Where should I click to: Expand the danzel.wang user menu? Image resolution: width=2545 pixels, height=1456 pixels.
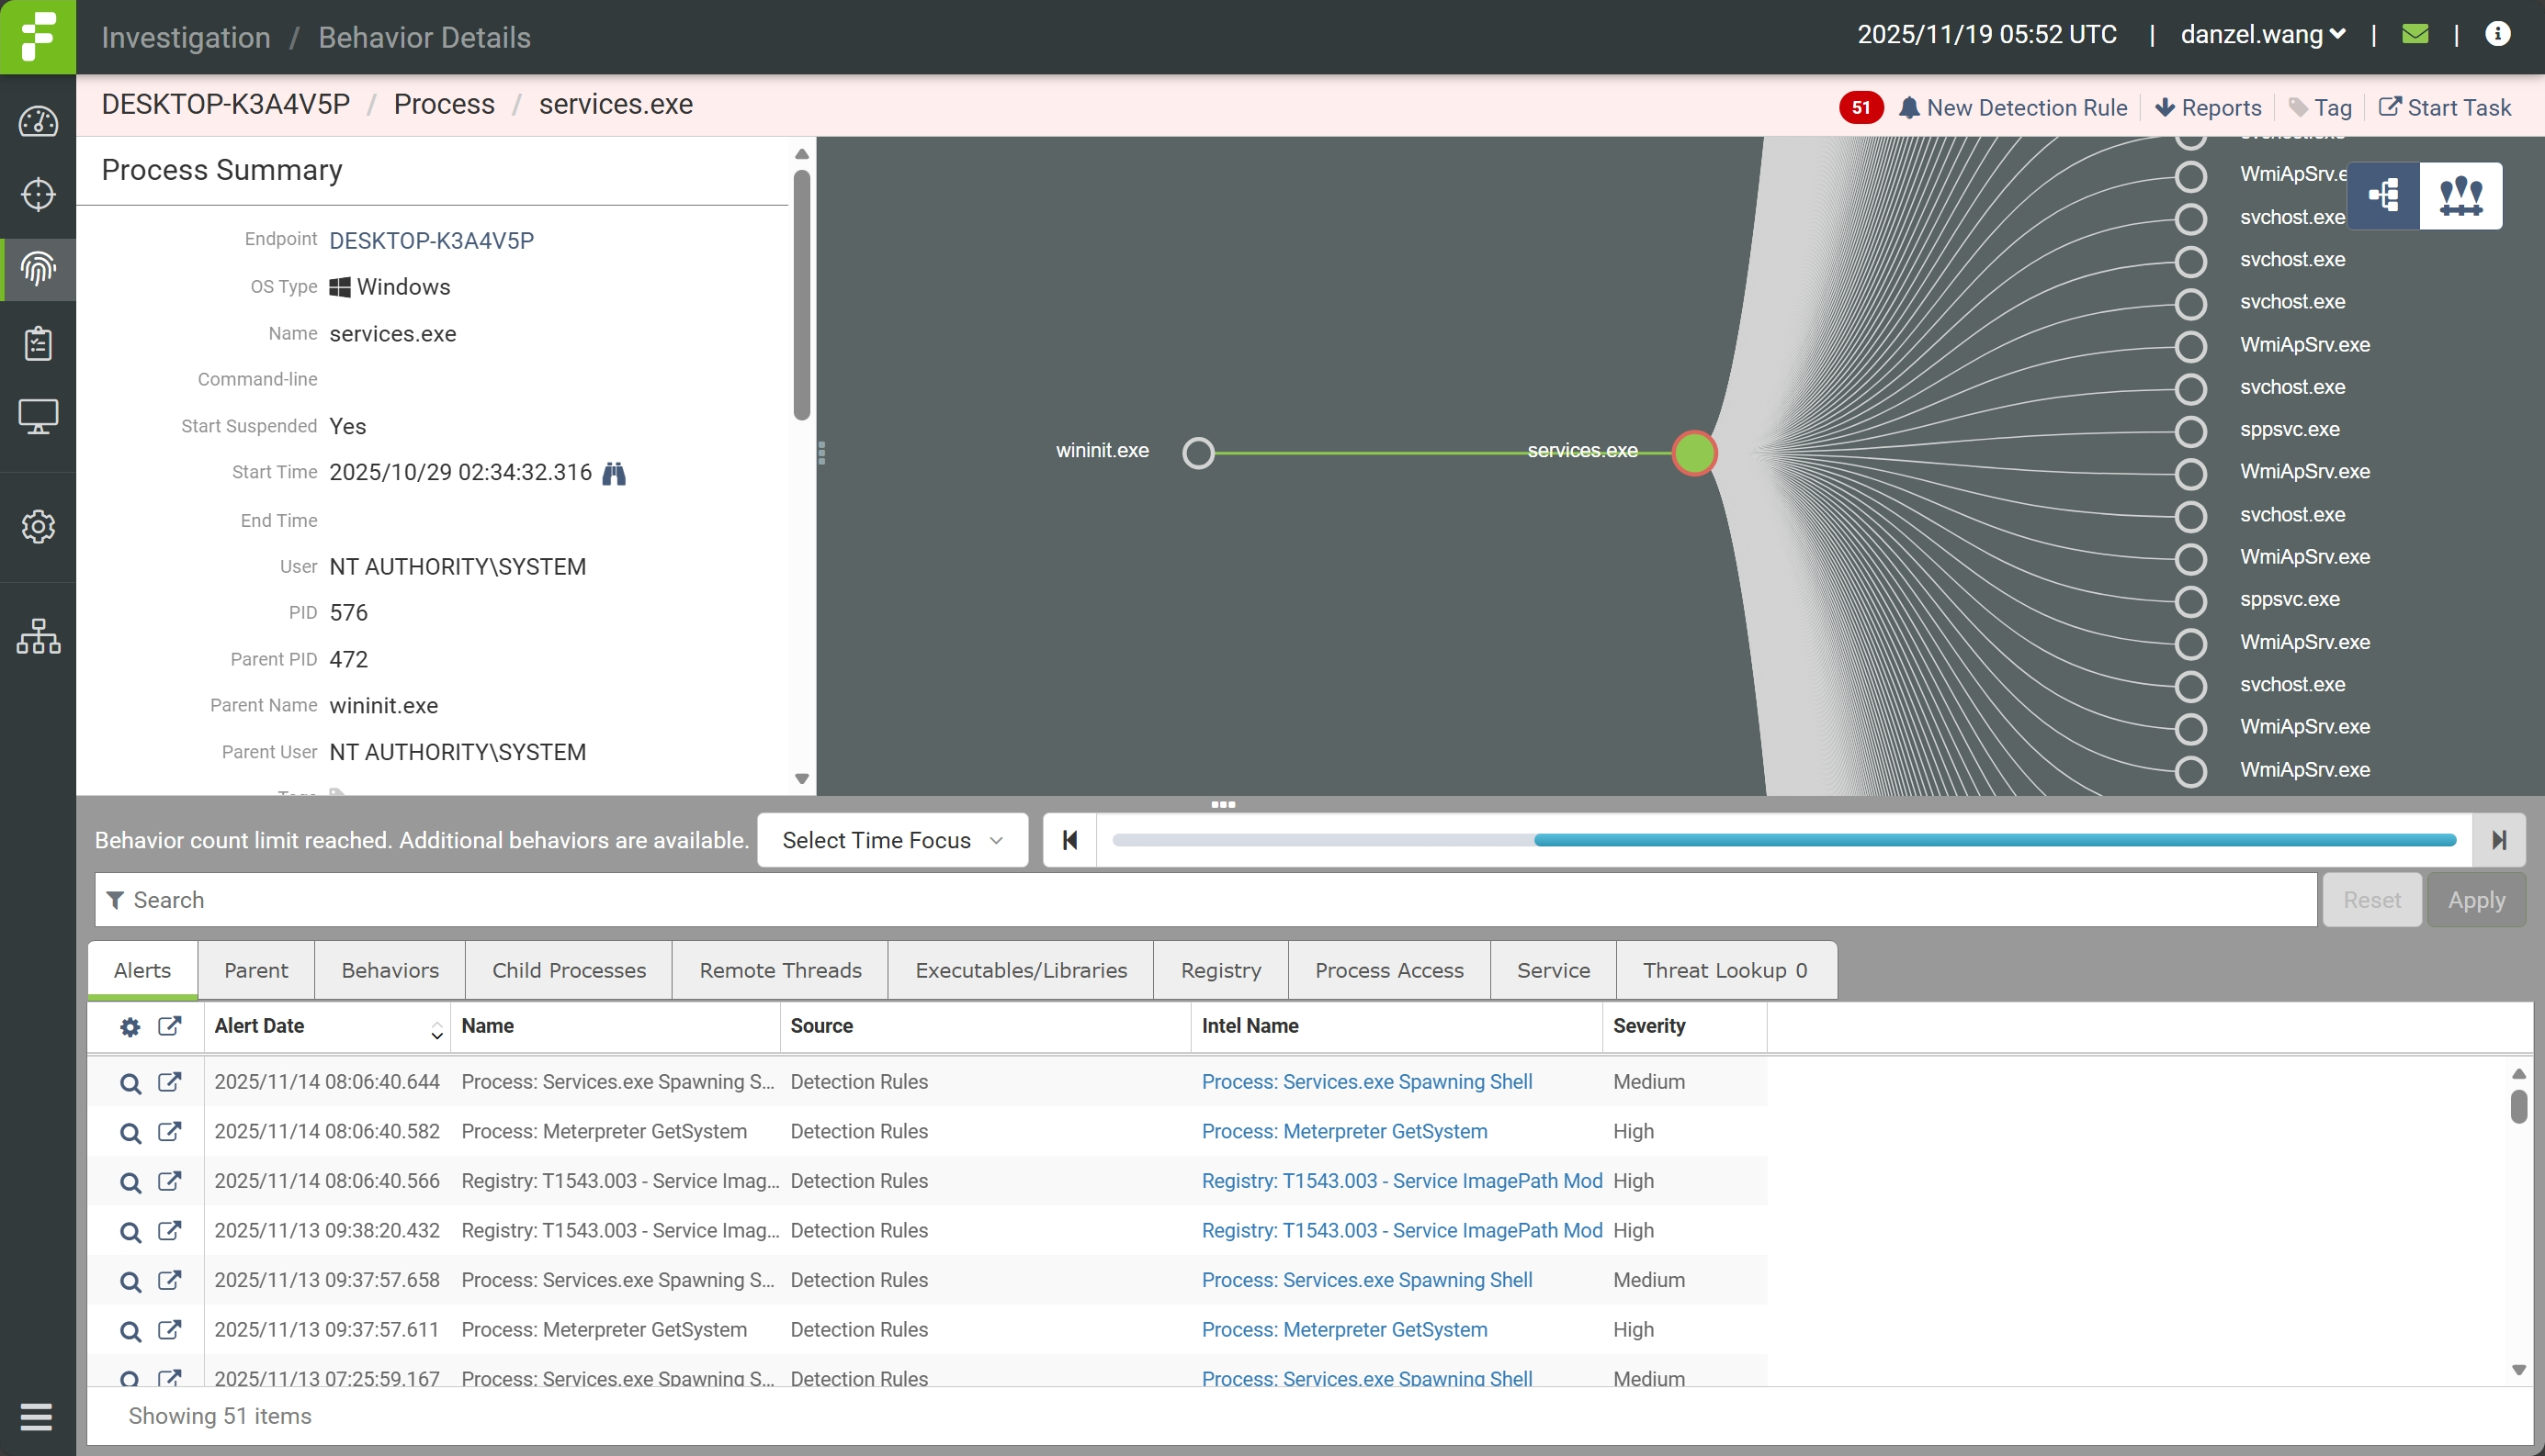point(2262,35)
